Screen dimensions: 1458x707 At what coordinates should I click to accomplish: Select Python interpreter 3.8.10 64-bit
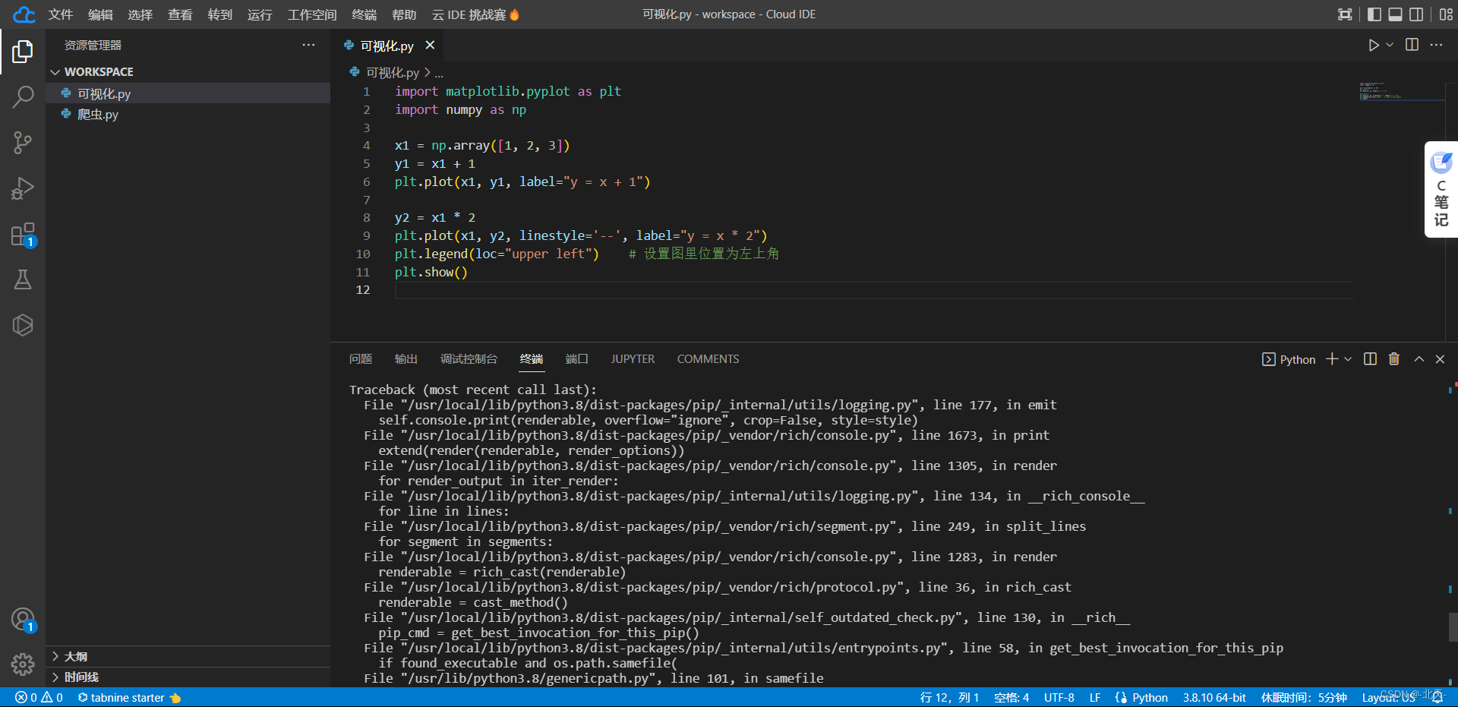point(1214,697)
